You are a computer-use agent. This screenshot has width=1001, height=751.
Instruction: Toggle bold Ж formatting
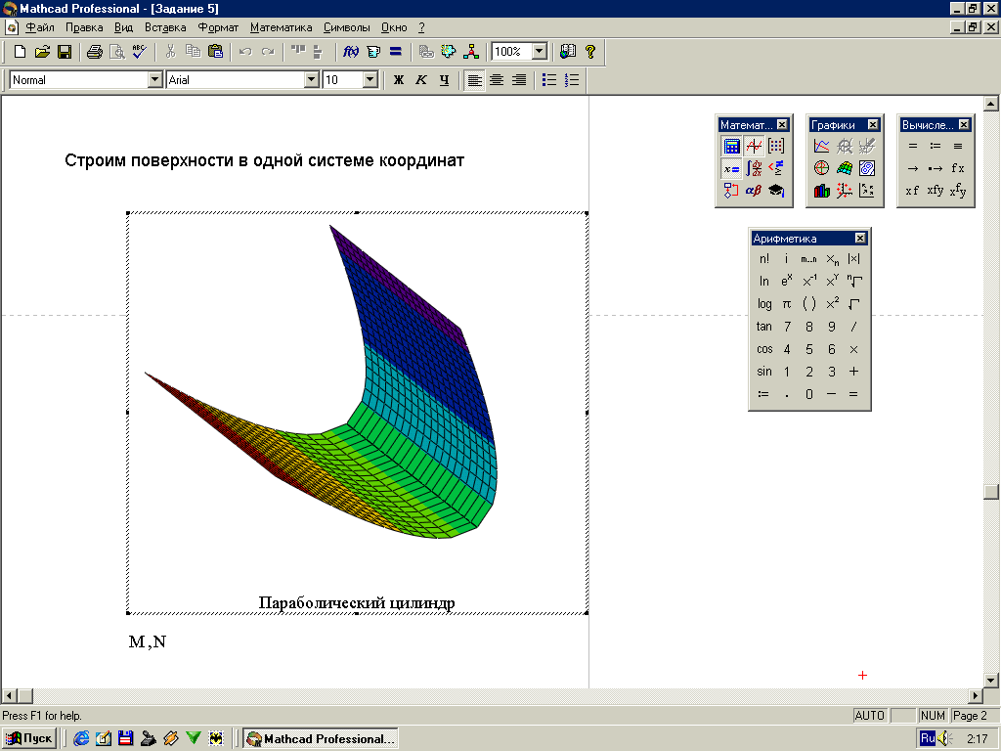pos(399,80)
